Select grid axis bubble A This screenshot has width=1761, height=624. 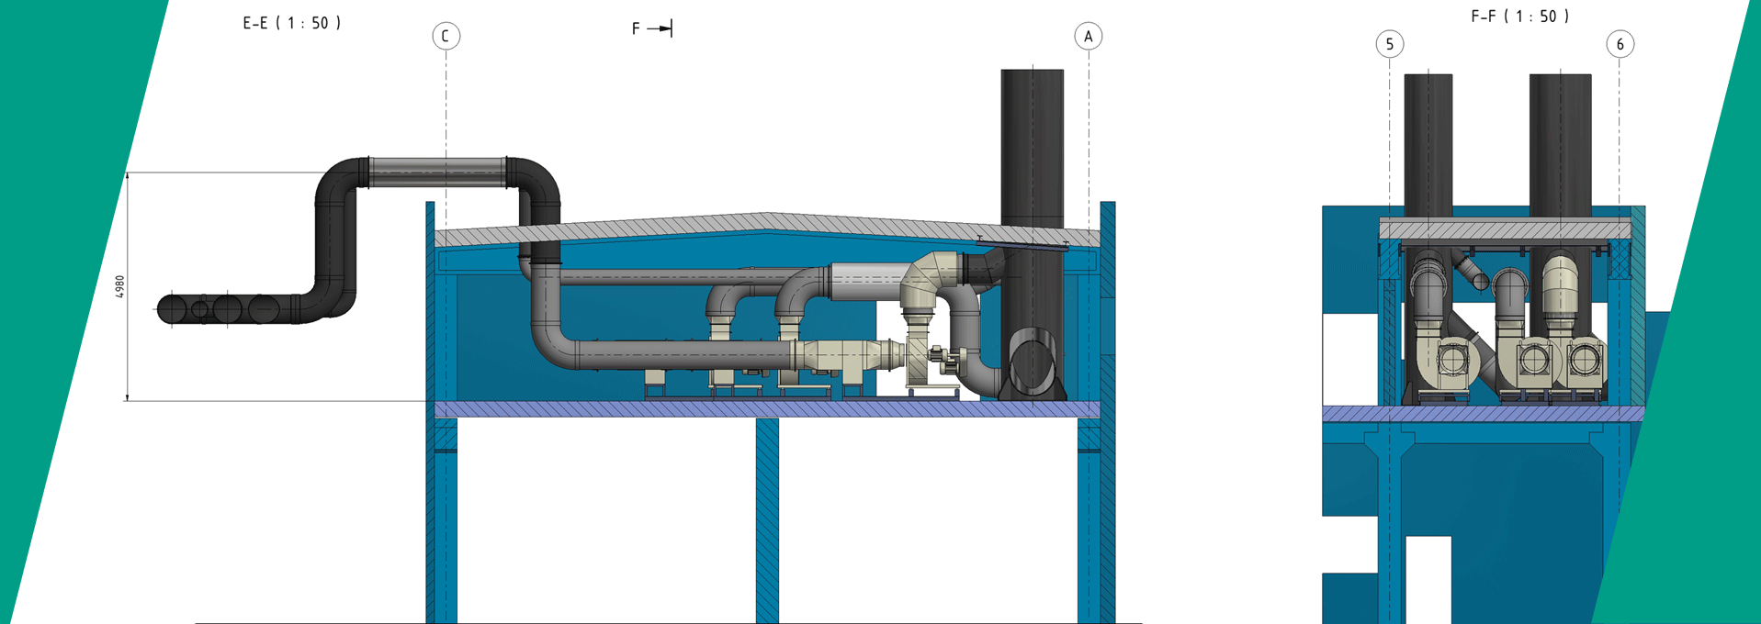tap(1089, 36)
